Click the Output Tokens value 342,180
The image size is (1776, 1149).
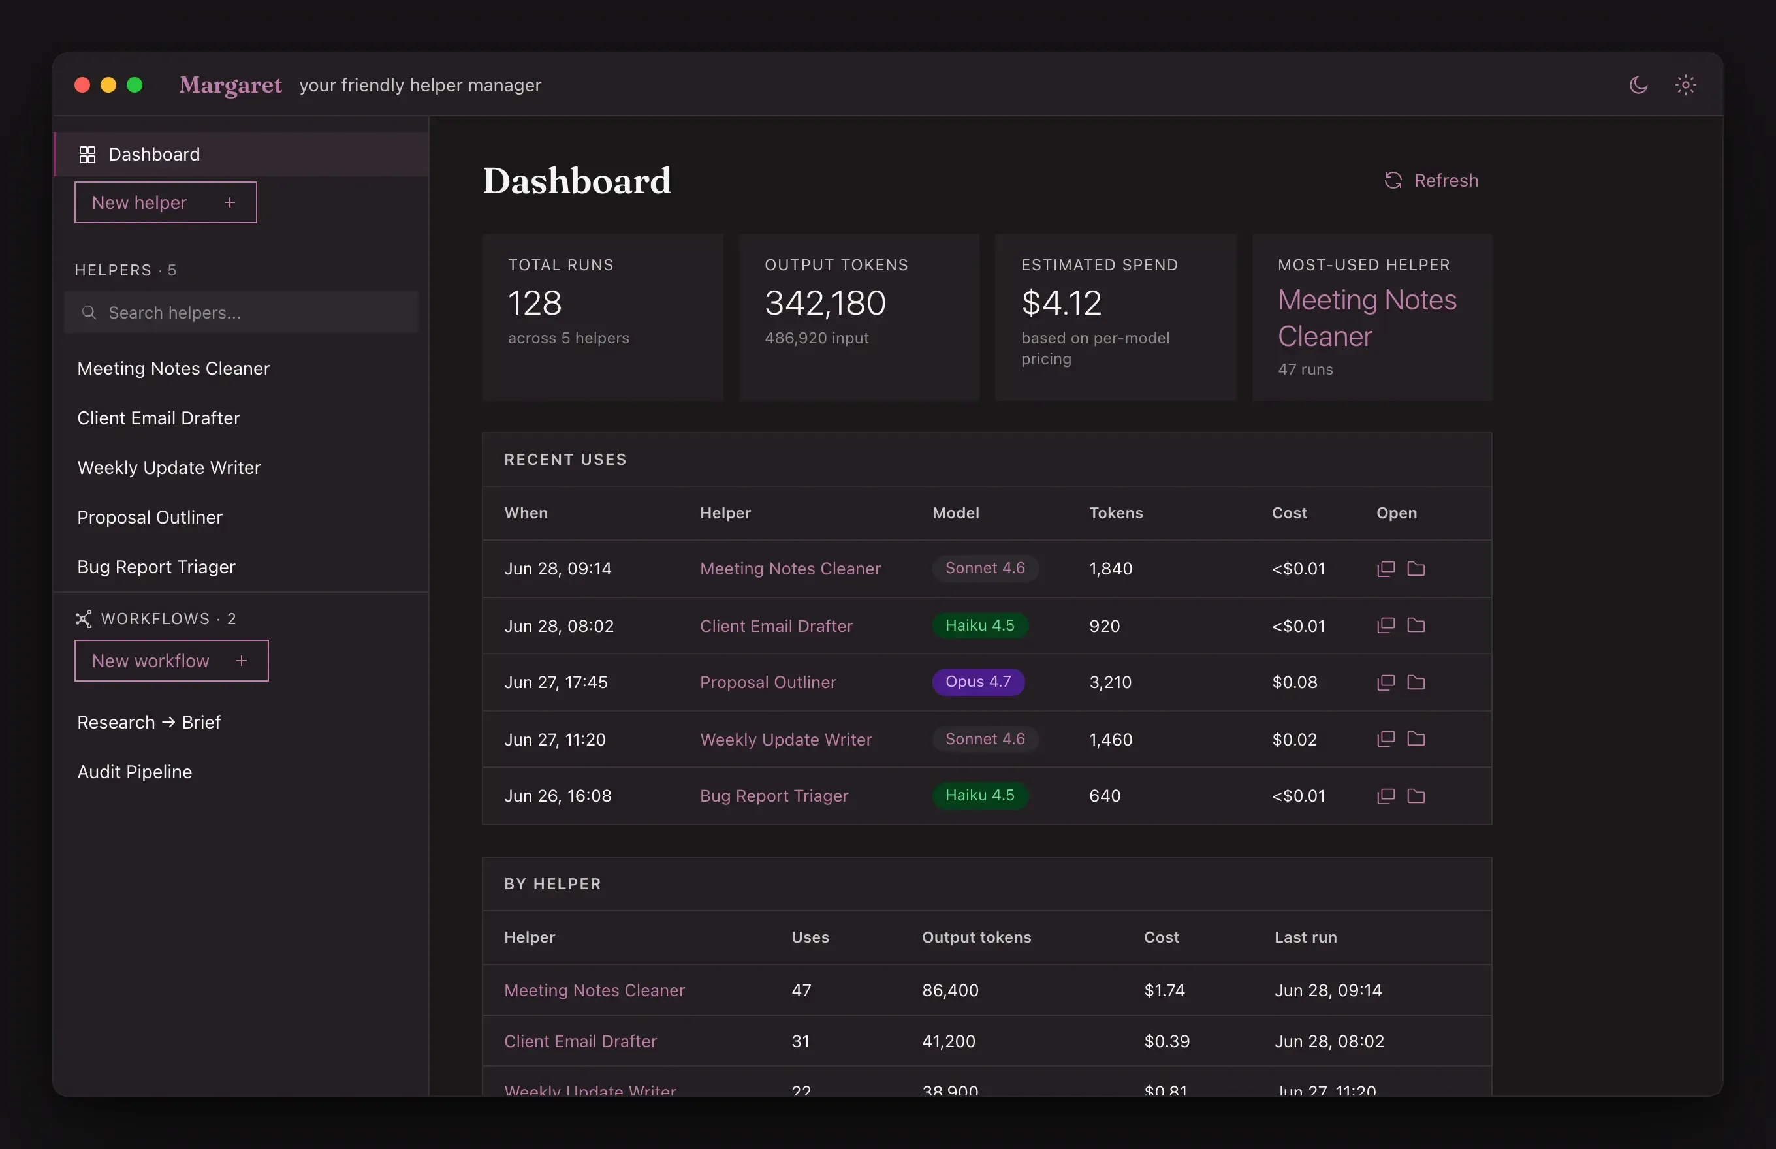pos(825,303)
